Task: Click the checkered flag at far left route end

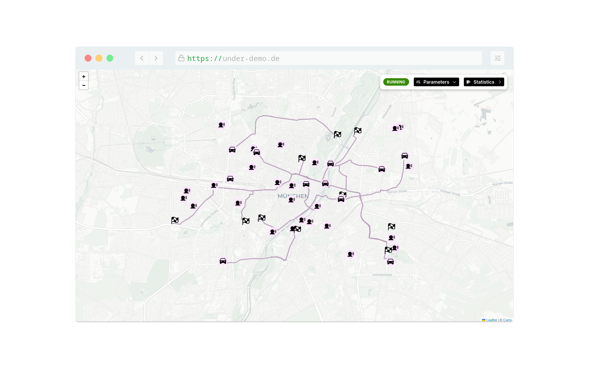Action: pos(175,220)
